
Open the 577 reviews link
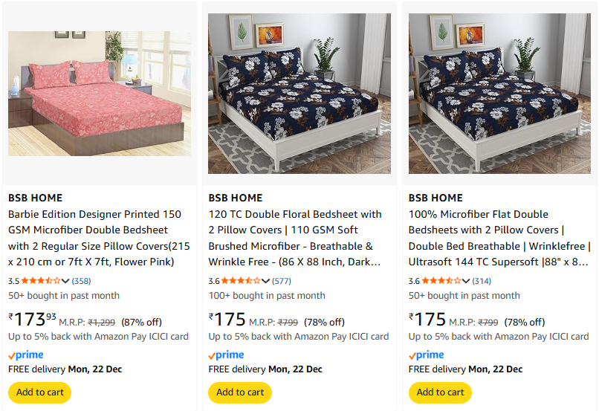click(x=282, y=281)
